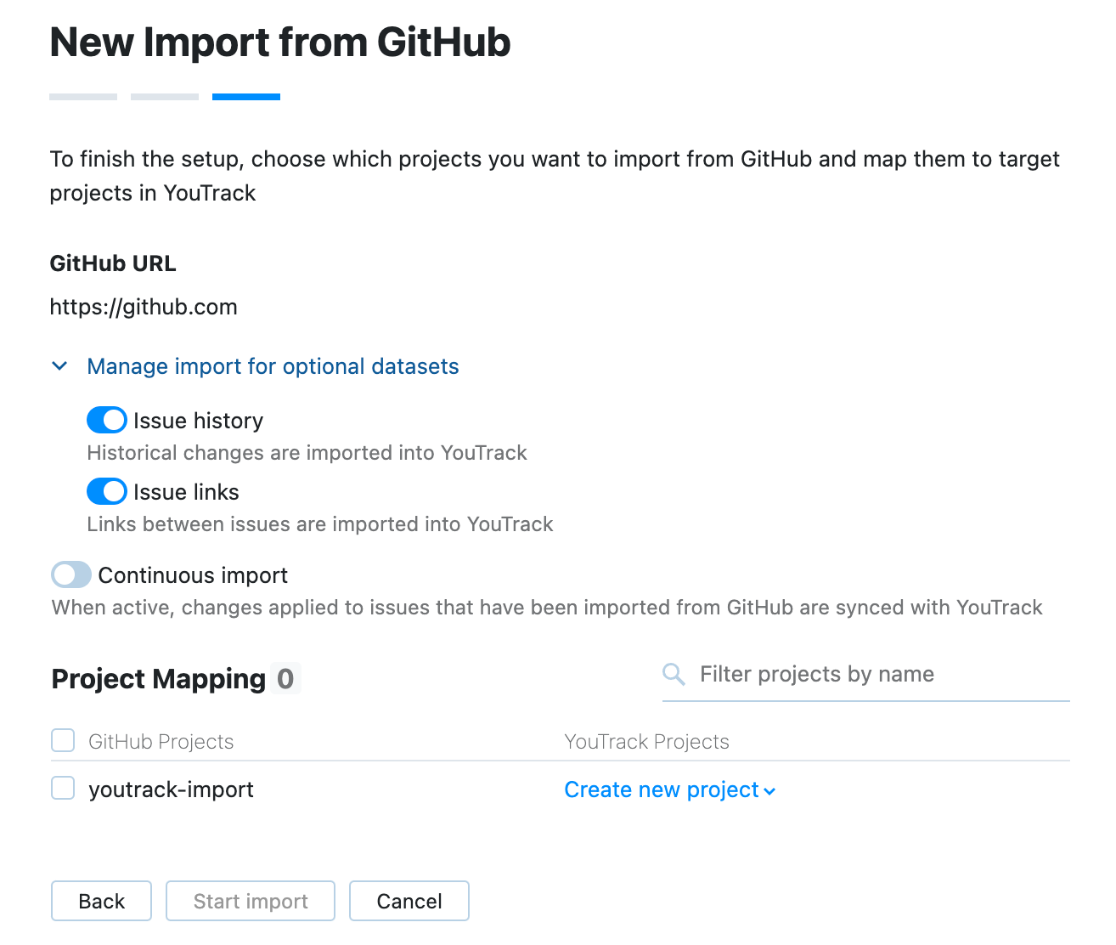Viewport: 1116px width, 945px height.
Task: Turn off the Issue links toggle
Action: click(105, 491)
